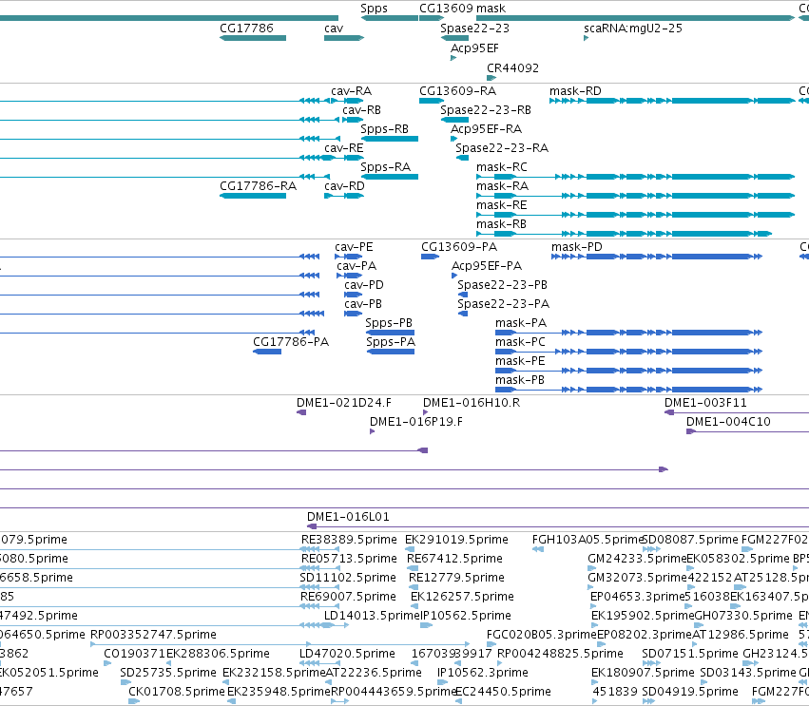Select the RE67412.5prime EST
The width and height of the screenshot is (809, 706).
click(413, 569)
